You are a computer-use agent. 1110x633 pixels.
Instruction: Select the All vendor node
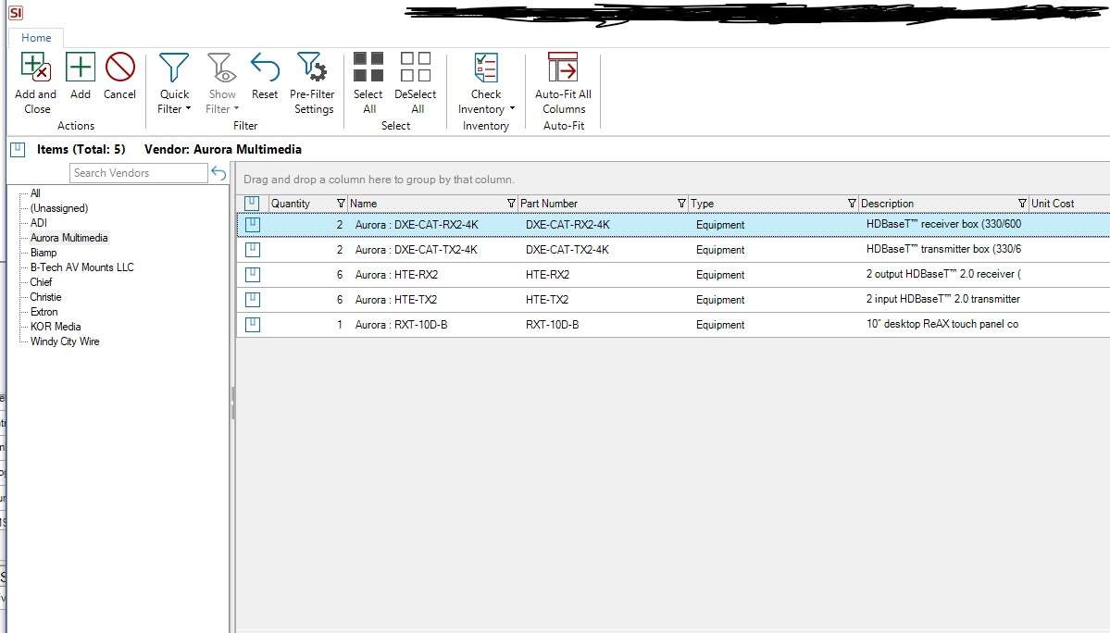(35, 193)
